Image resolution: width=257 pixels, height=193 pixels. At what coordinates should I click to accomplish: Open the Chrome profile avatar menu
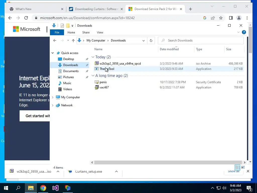click(239, 18)
